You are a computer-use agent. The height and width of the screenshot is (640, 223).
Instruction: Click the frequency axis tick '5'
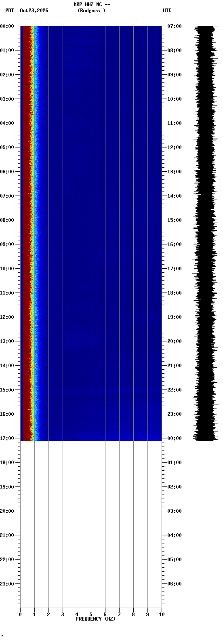[91, 615]
